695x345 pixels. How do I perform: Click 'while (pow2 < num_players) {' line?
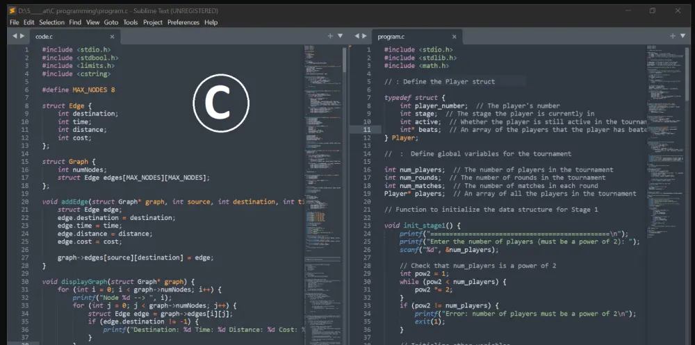tap(453, 282)
